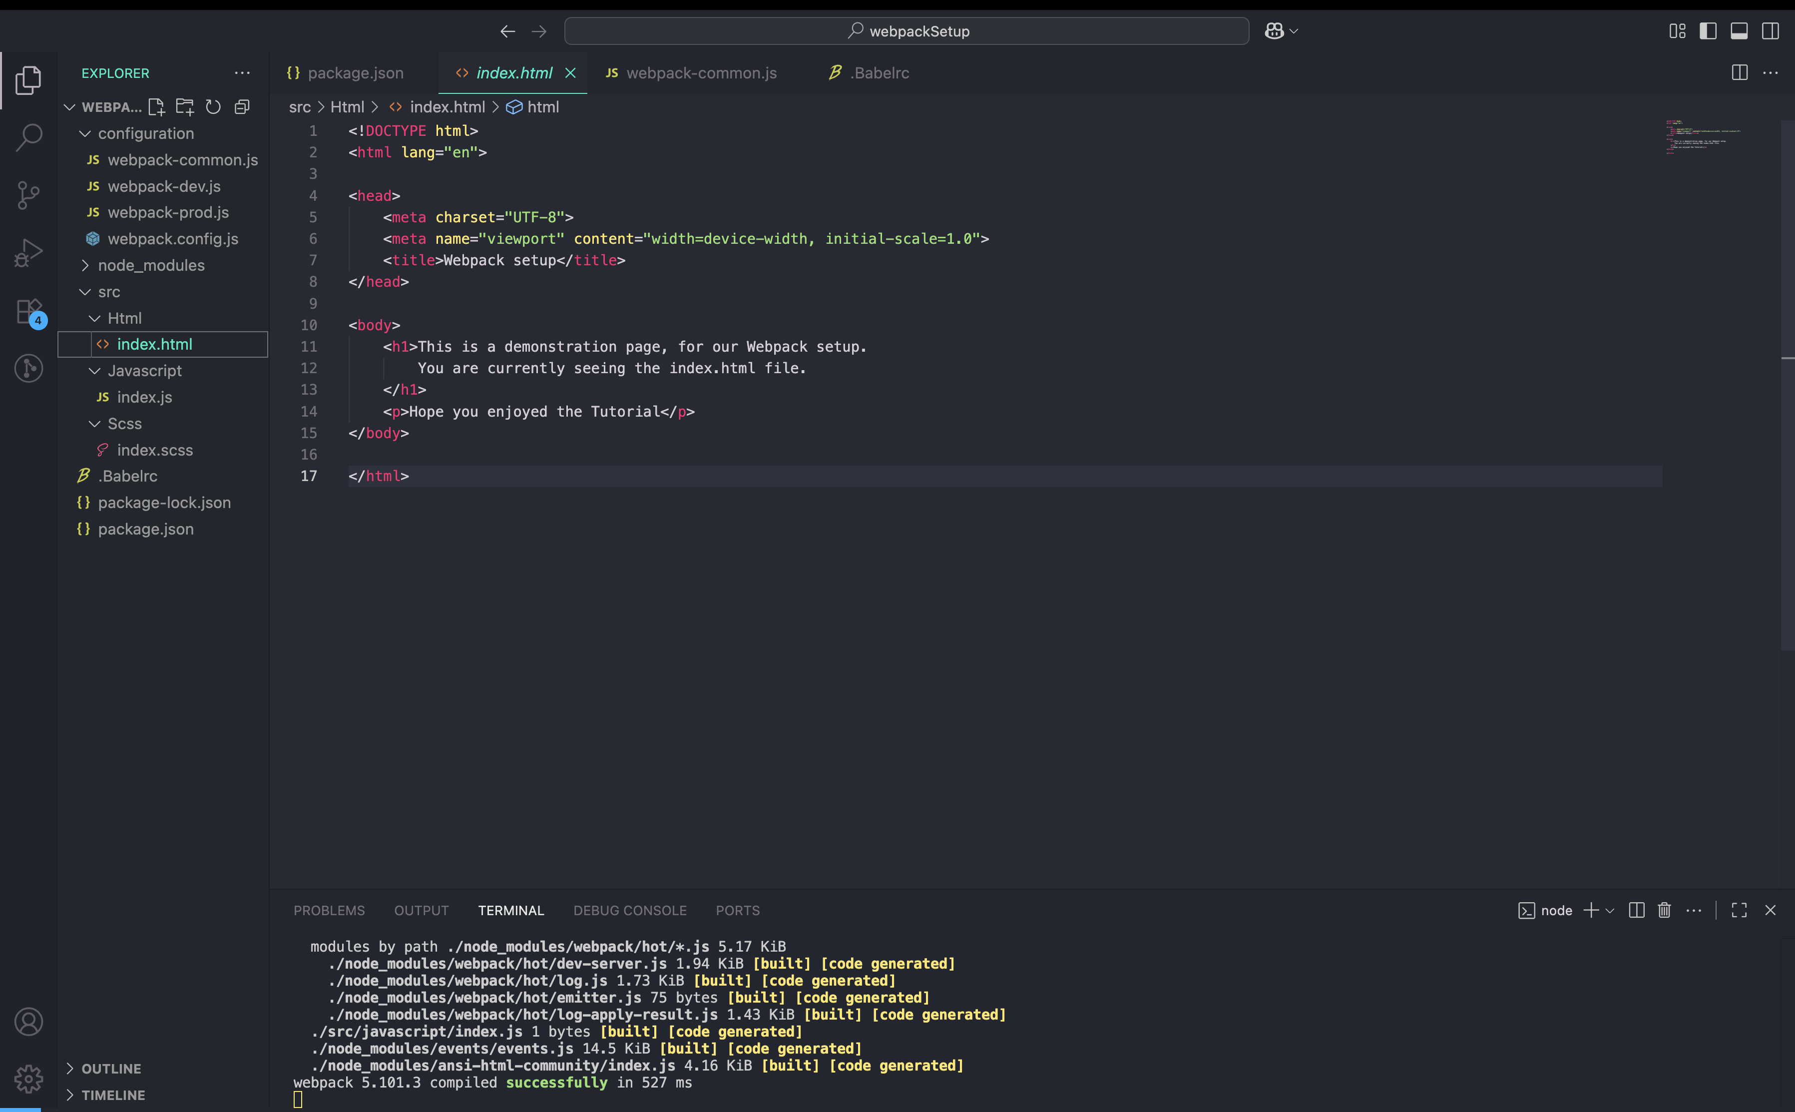
Task: Open the Source Control view
Action: [28, 195]
